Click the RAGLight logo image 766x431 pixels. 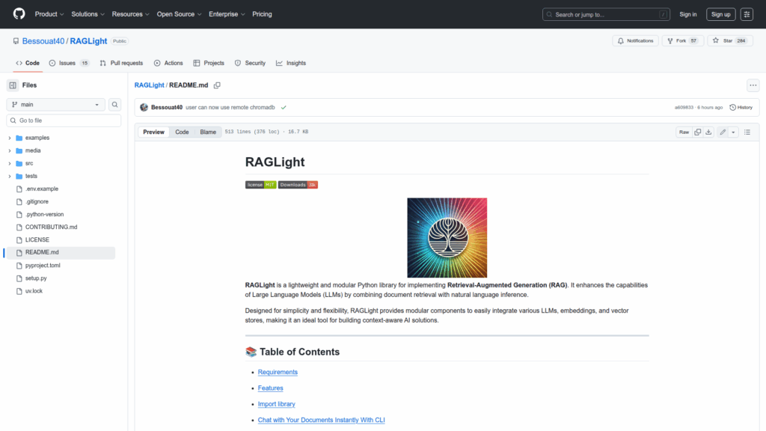click(447, 237)
